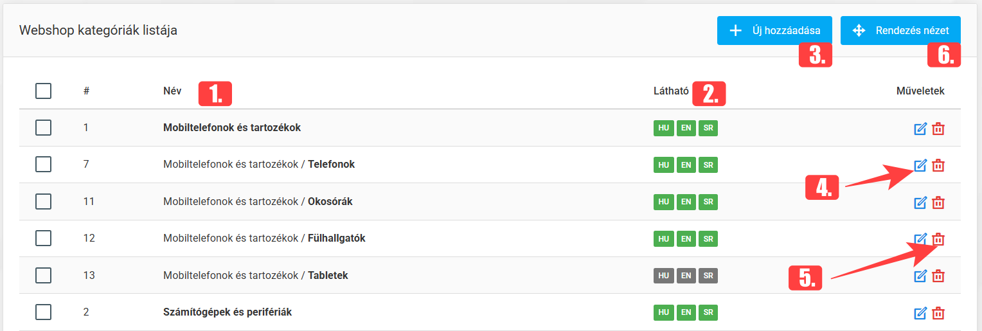
Task: Delete the Okosórák row
Action: click(938, 202)
